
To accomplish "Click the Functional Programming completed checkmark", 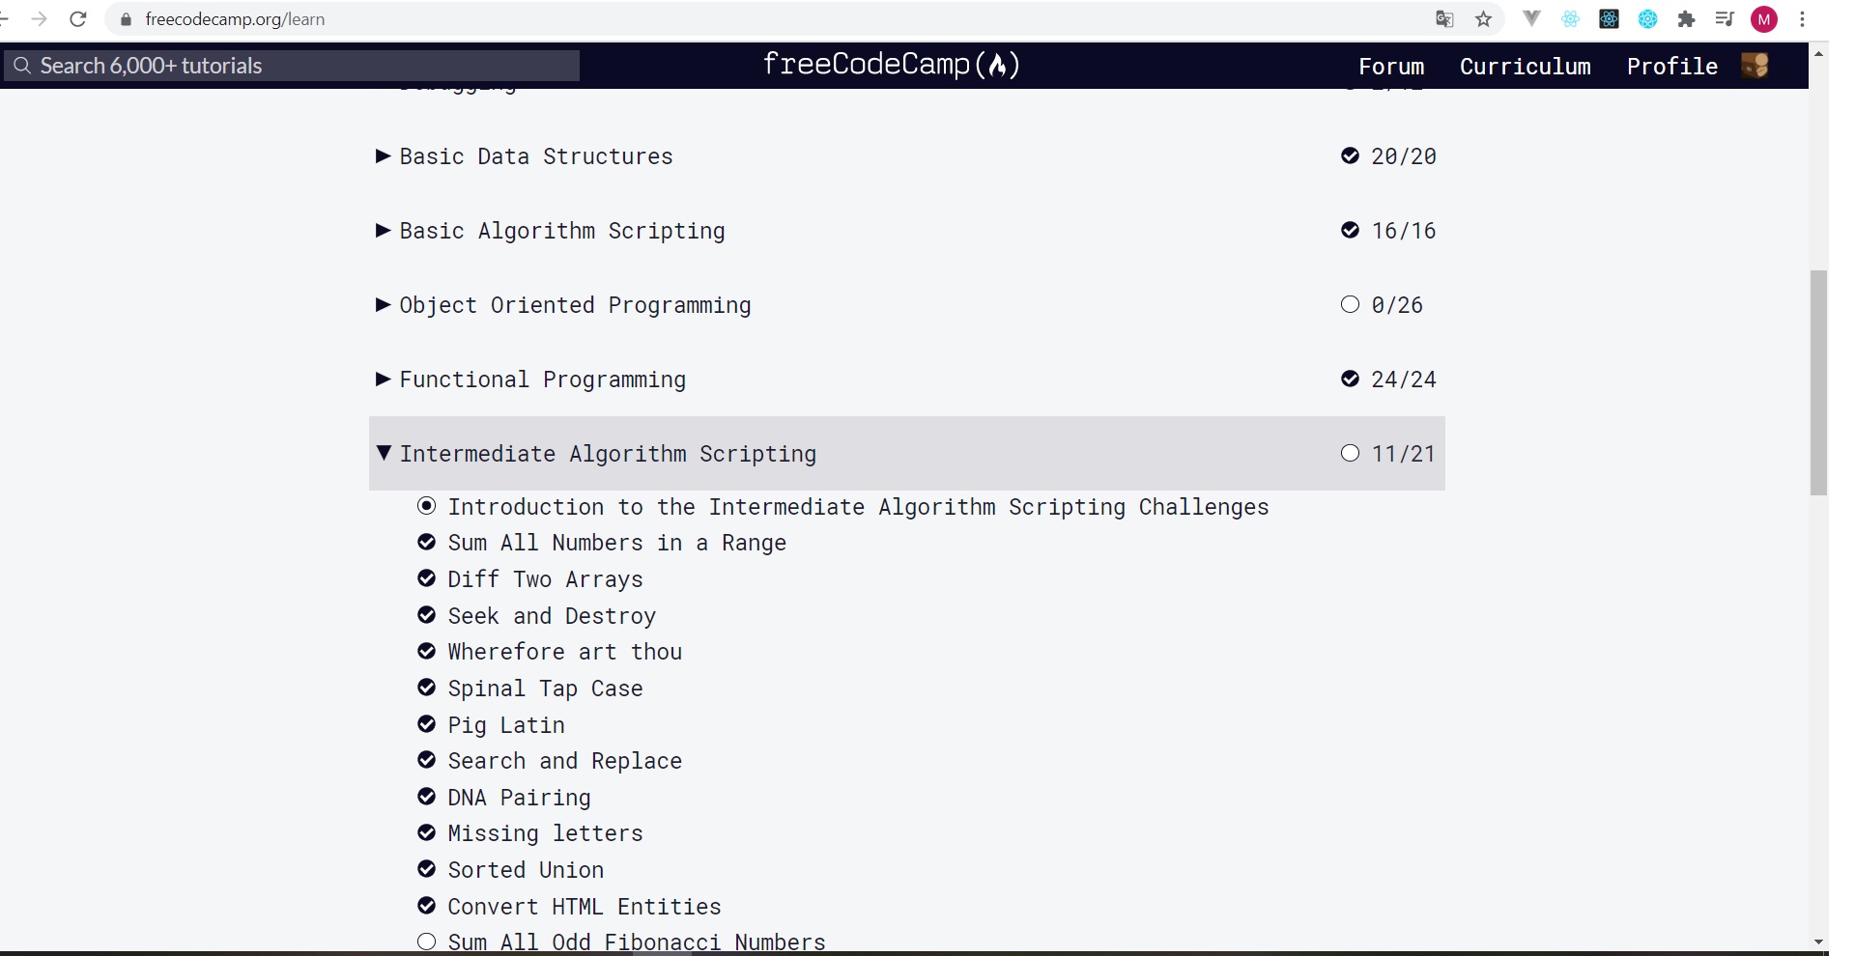I will point(1350,379).
